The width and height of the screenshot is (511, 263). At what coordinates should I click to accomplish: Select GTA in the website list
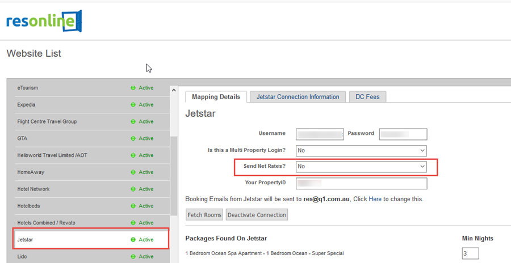pyautogui.click(x=92, y=138)
